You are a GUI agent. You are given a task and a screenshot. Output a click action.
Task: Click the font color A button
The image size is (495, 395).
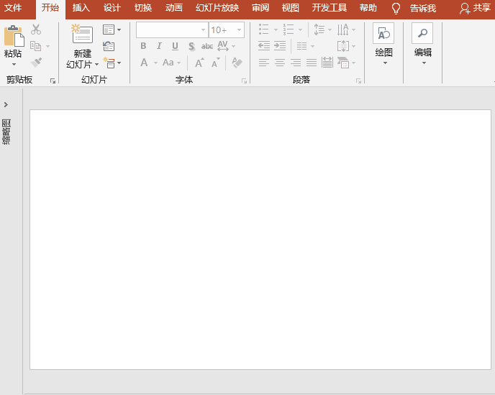pos(144,63)
